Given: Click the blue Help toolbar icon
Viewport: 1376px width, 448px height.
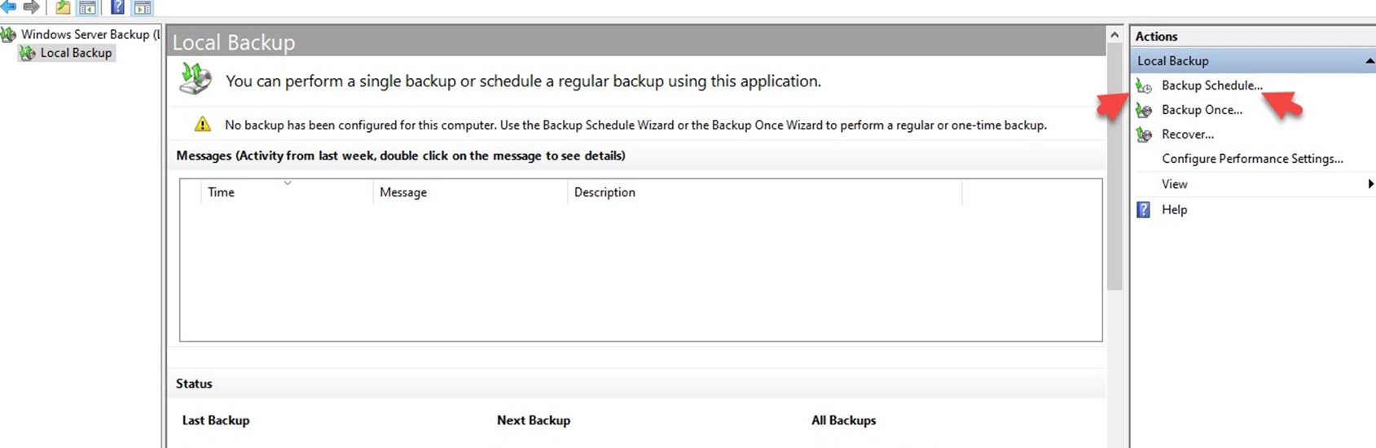Looking at the screenshot, I should 117,7.
